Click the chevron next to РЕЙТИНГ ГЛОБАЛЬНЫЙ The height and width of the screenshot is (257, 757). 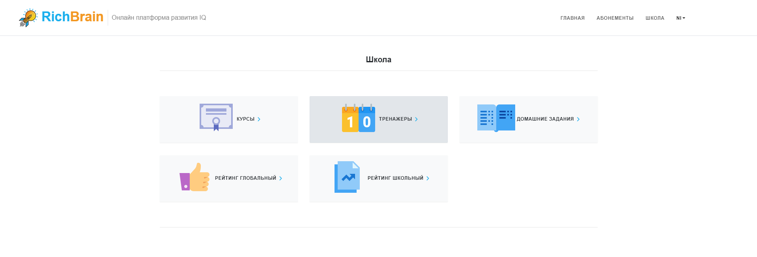pos(280,178)
